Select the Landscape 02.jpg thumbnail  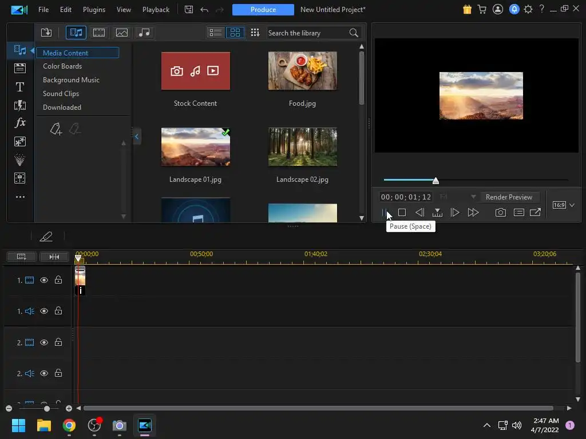pos(302,147)
